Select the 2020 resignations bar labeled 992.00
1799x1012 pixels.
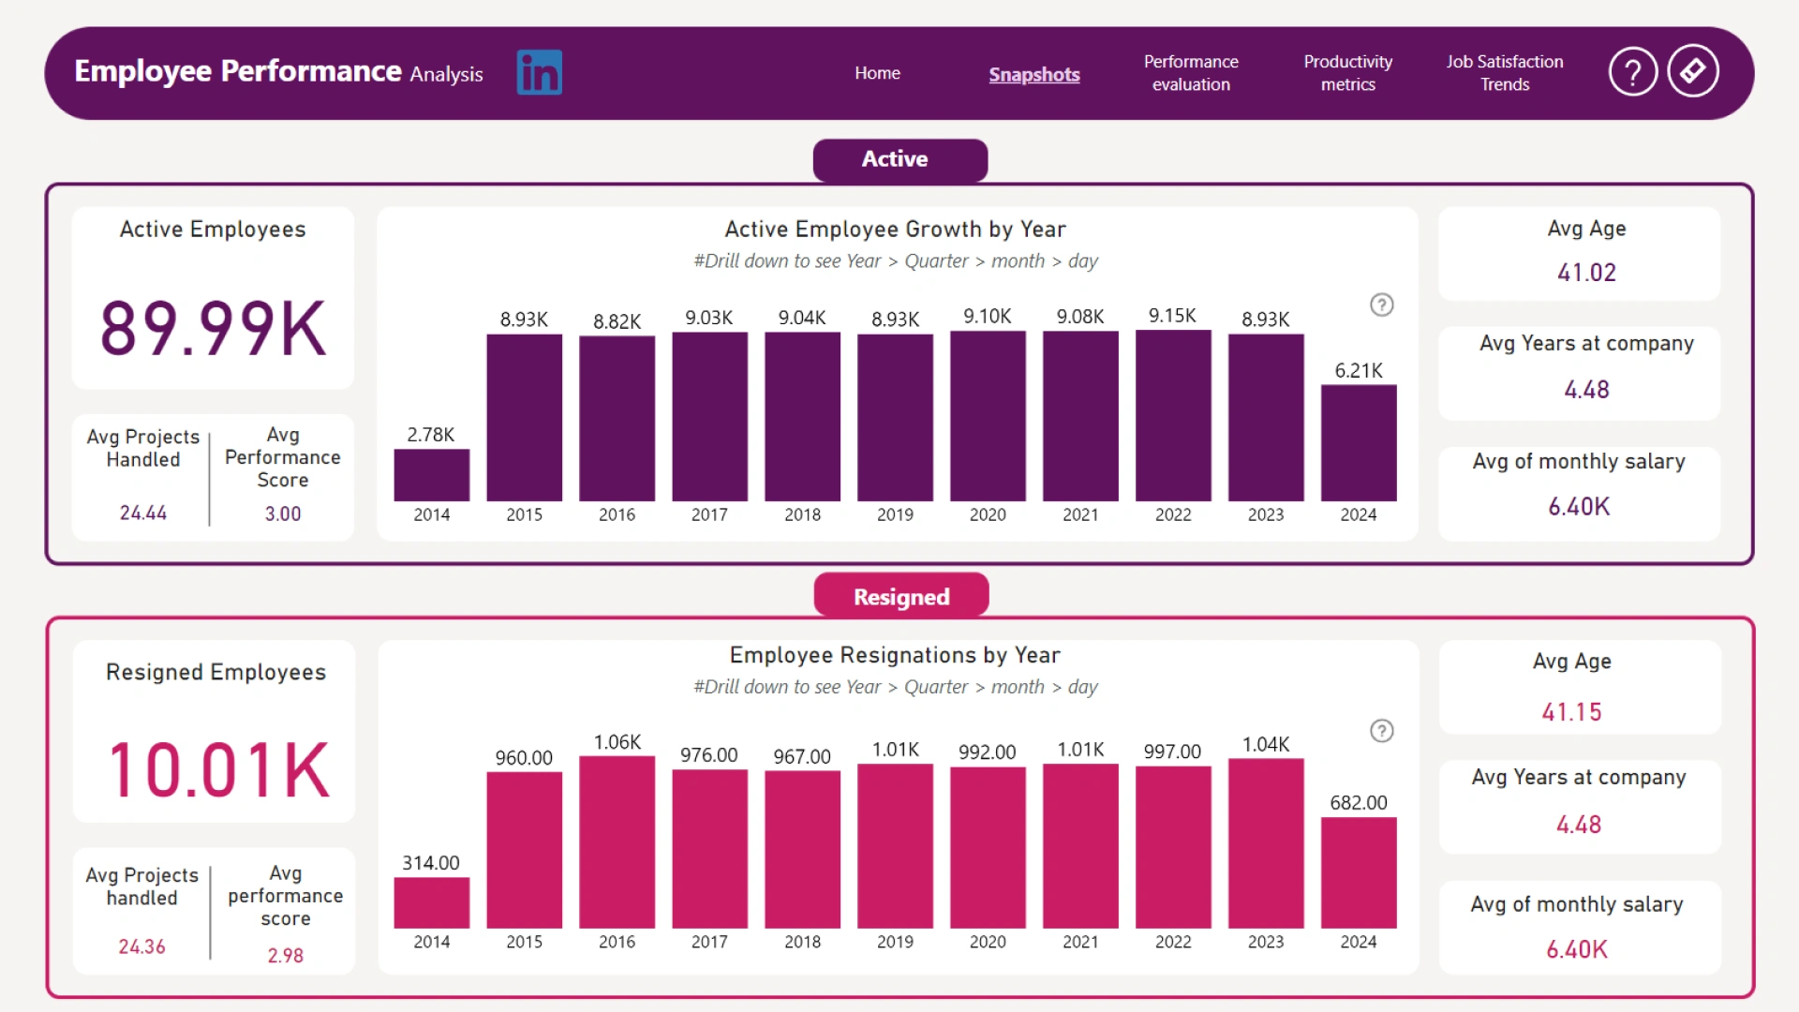988,848
